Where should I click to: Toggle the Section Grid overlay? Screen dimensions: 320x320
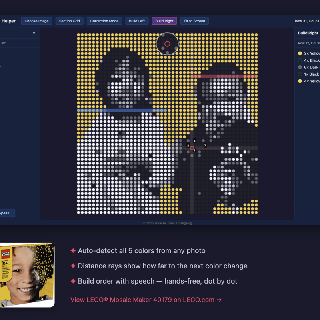pyautogui.click(x=69, y=21)
